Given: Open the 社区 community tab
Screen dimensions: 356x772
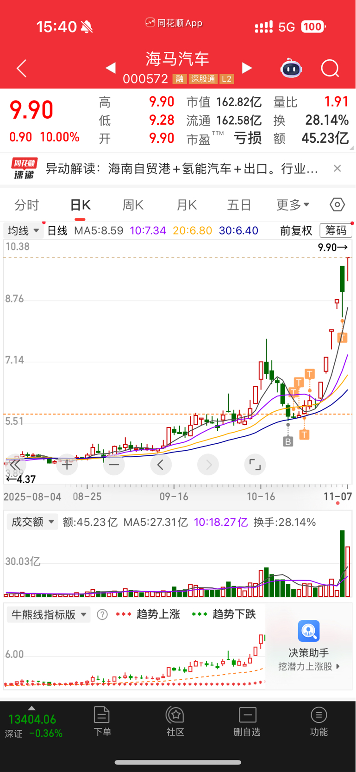Looking at the screenshot, I should [x=175, y=721].
